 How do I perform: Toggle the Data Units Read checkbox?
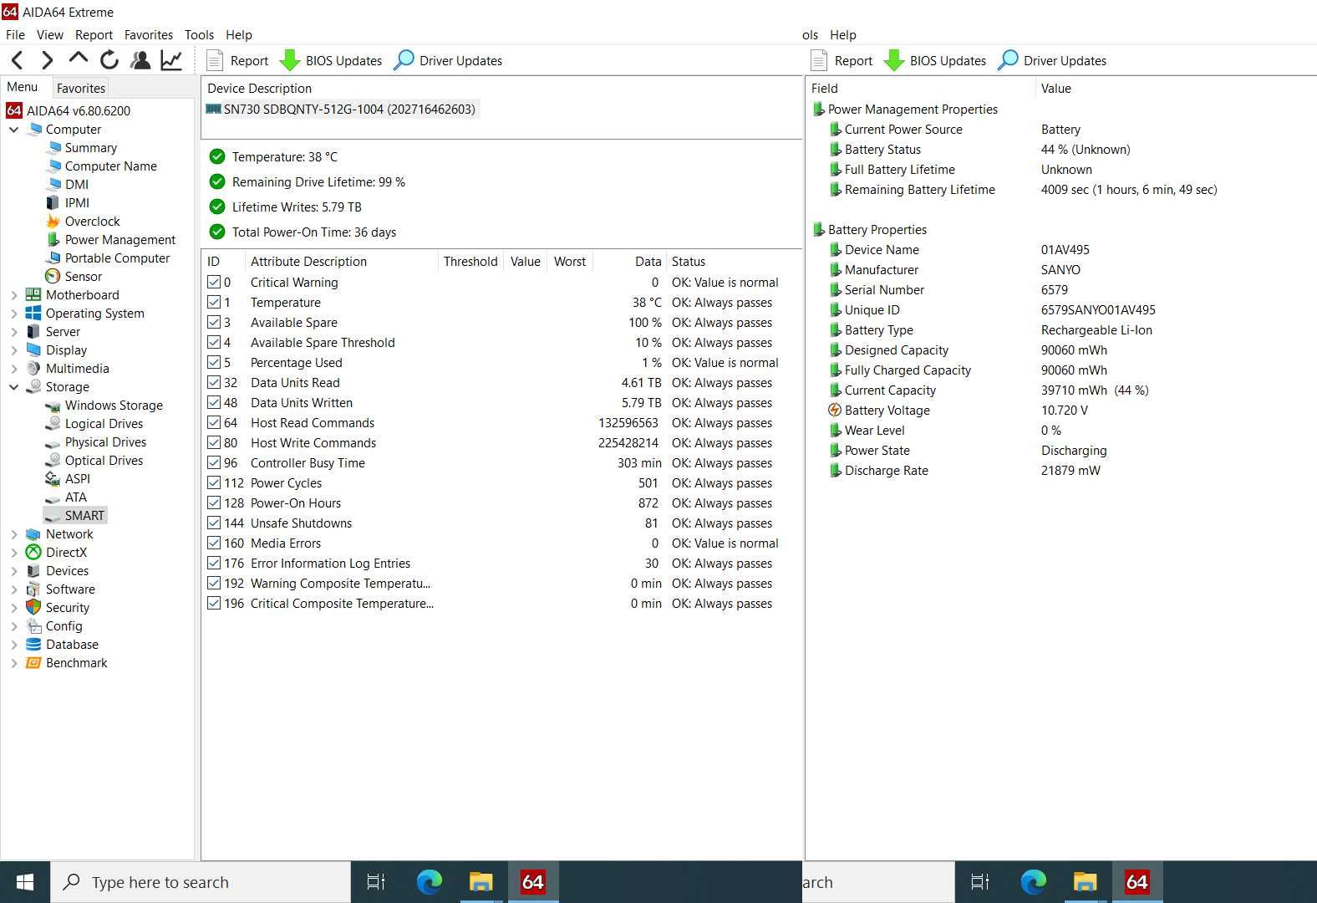(x=214, y=382)
